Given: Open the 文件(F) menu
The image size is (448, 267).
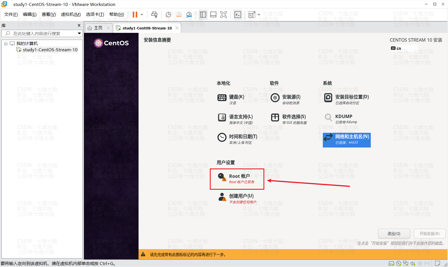Looking at the screenshot, I should (x=11, y=14).
